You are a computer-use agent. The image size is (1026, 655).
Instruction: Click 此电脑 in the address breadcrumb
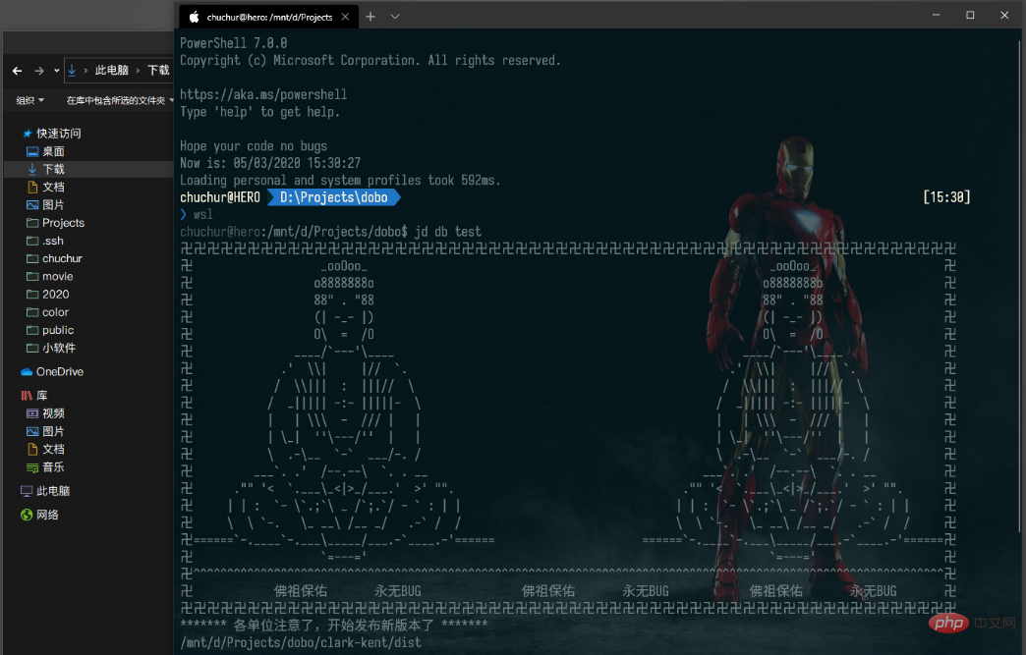pos(111,70)
